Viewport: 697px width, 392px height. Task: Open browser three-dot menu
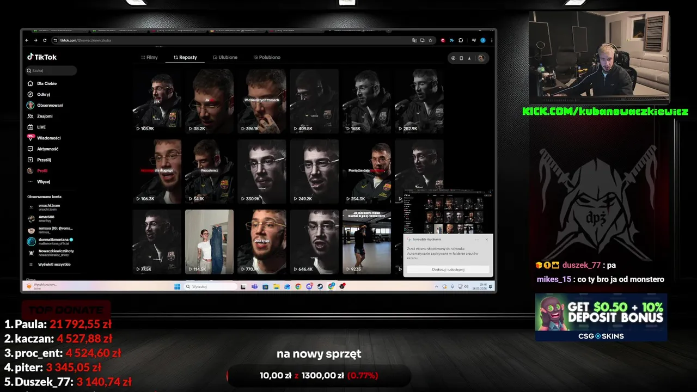tap(492, 40)
